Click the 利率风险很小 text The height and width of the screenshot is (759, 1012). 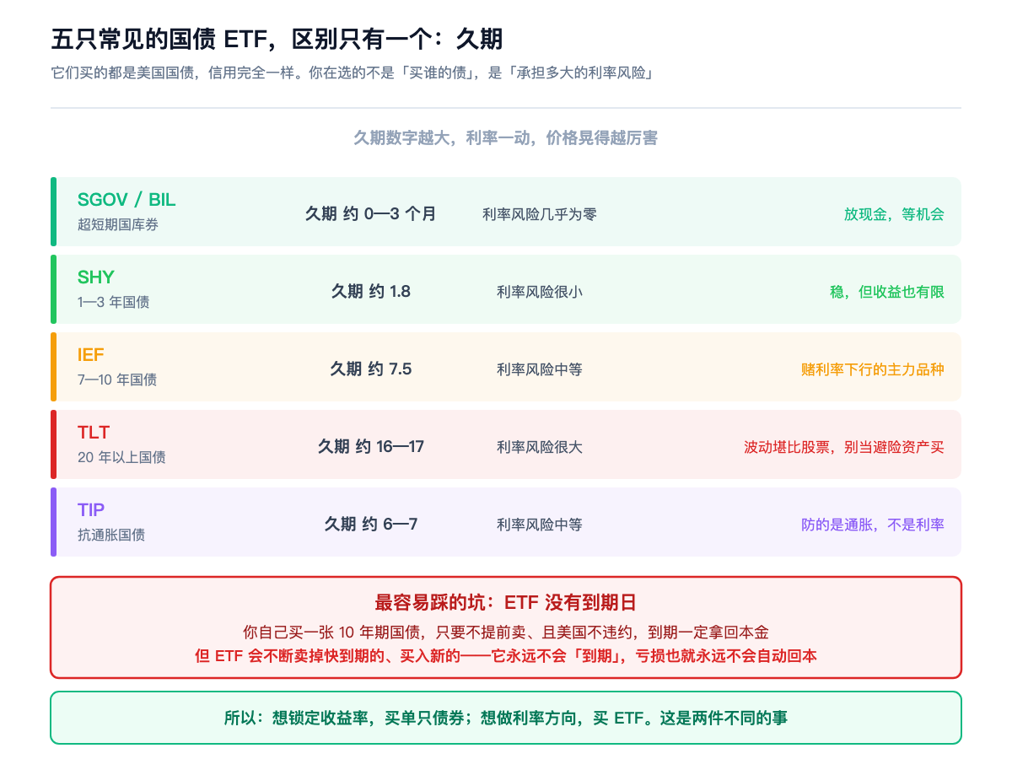(540, 292)
